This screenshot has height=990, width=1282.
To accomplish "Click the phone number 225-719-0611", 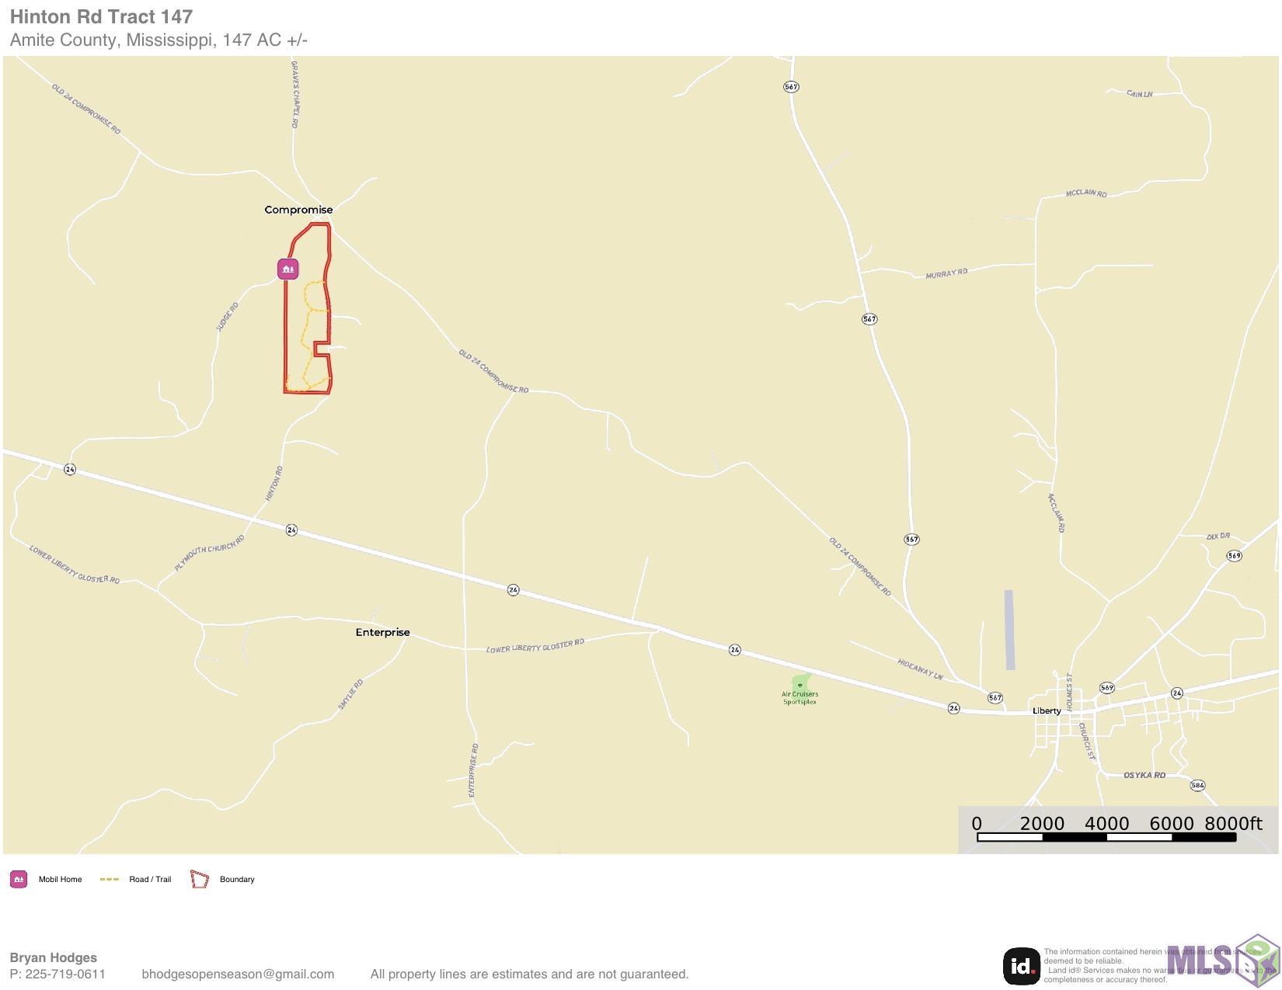I will coord(66,974).
